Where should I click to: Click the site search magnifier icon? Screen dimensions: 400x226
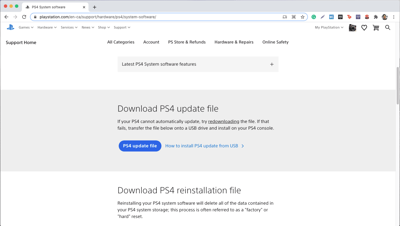[x=388, y=27]
